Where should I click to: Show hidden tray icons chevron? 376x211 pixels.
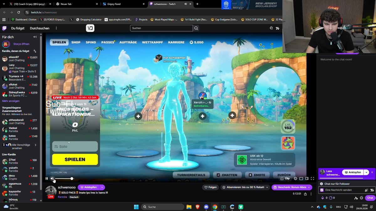312,207
